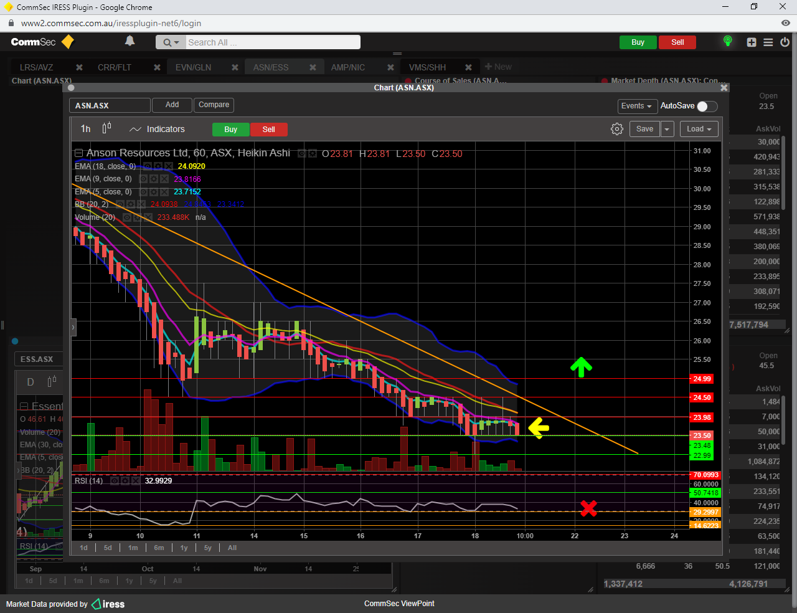797x613 pixels.
Task: Set ASN chart range to 5d
Action: coord(108,548)
